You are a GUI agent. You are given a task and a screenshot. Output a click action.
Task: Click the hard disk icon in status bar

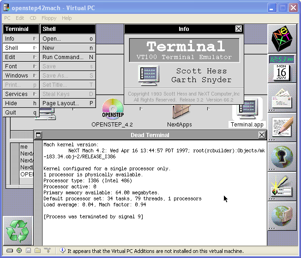tap(10, 251)
